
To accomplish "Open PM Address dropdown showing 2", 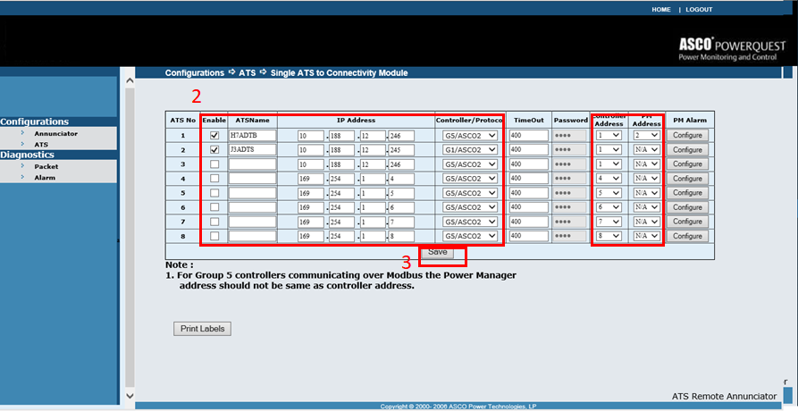I will pos(647,136).
